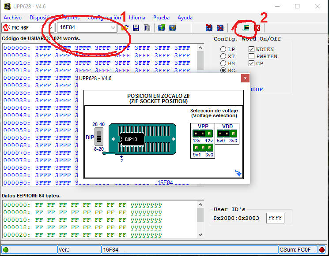Image resolution: width=329 pixels, height=256 pixels.
Task: Click program memory row 000040 address
Action: [17, 108]
